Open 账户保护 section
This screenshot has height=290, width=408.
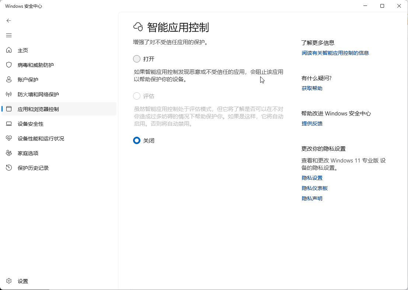[59, 80]
